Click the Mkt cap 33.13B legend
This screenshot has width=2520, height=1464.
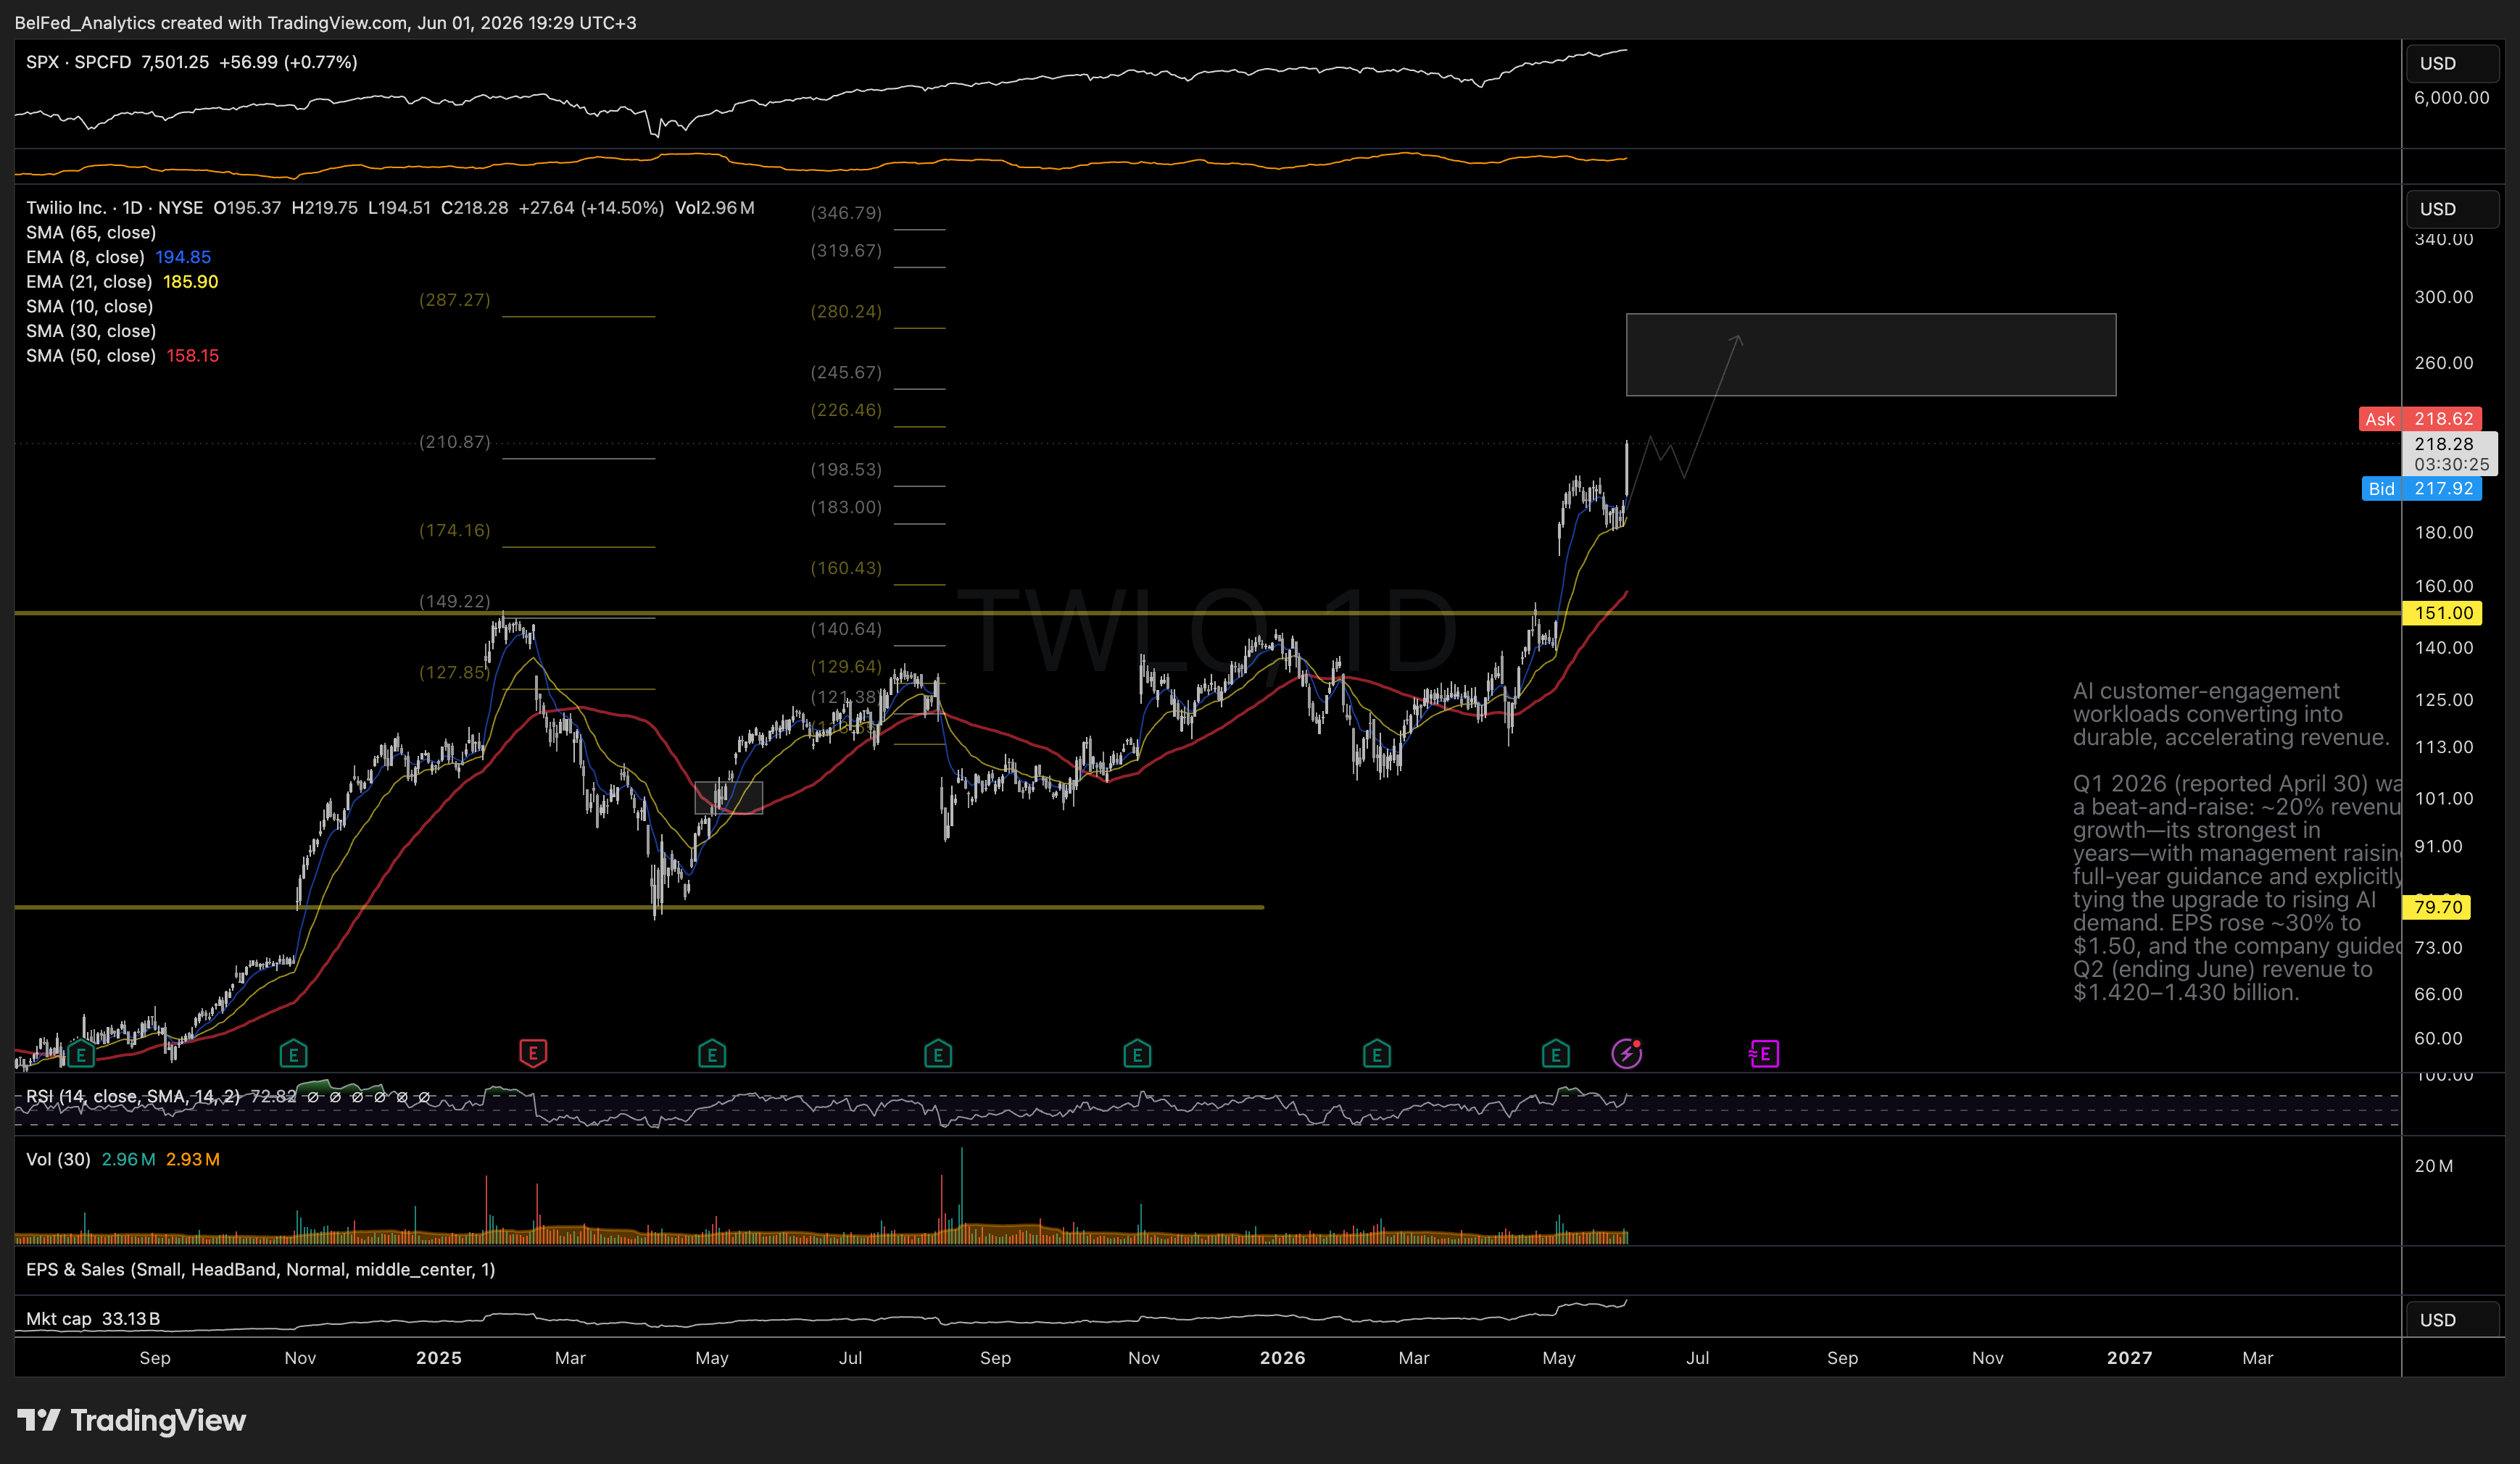pos(93,1319)
